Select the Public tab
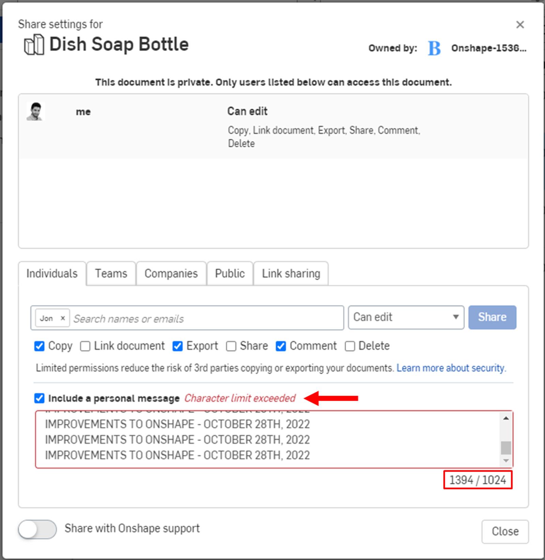This screenshot has width=545, height=560. 230,273
